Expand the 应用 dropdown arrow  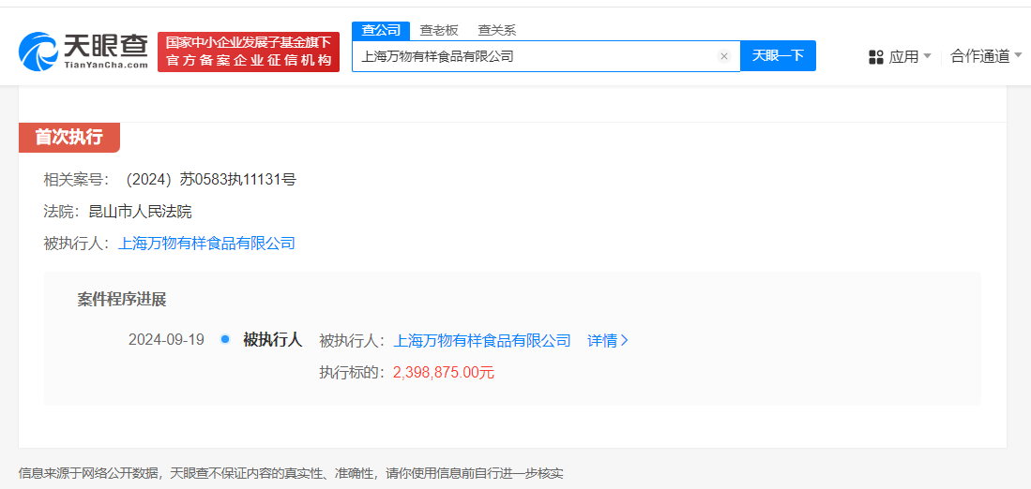click(927, 56)
